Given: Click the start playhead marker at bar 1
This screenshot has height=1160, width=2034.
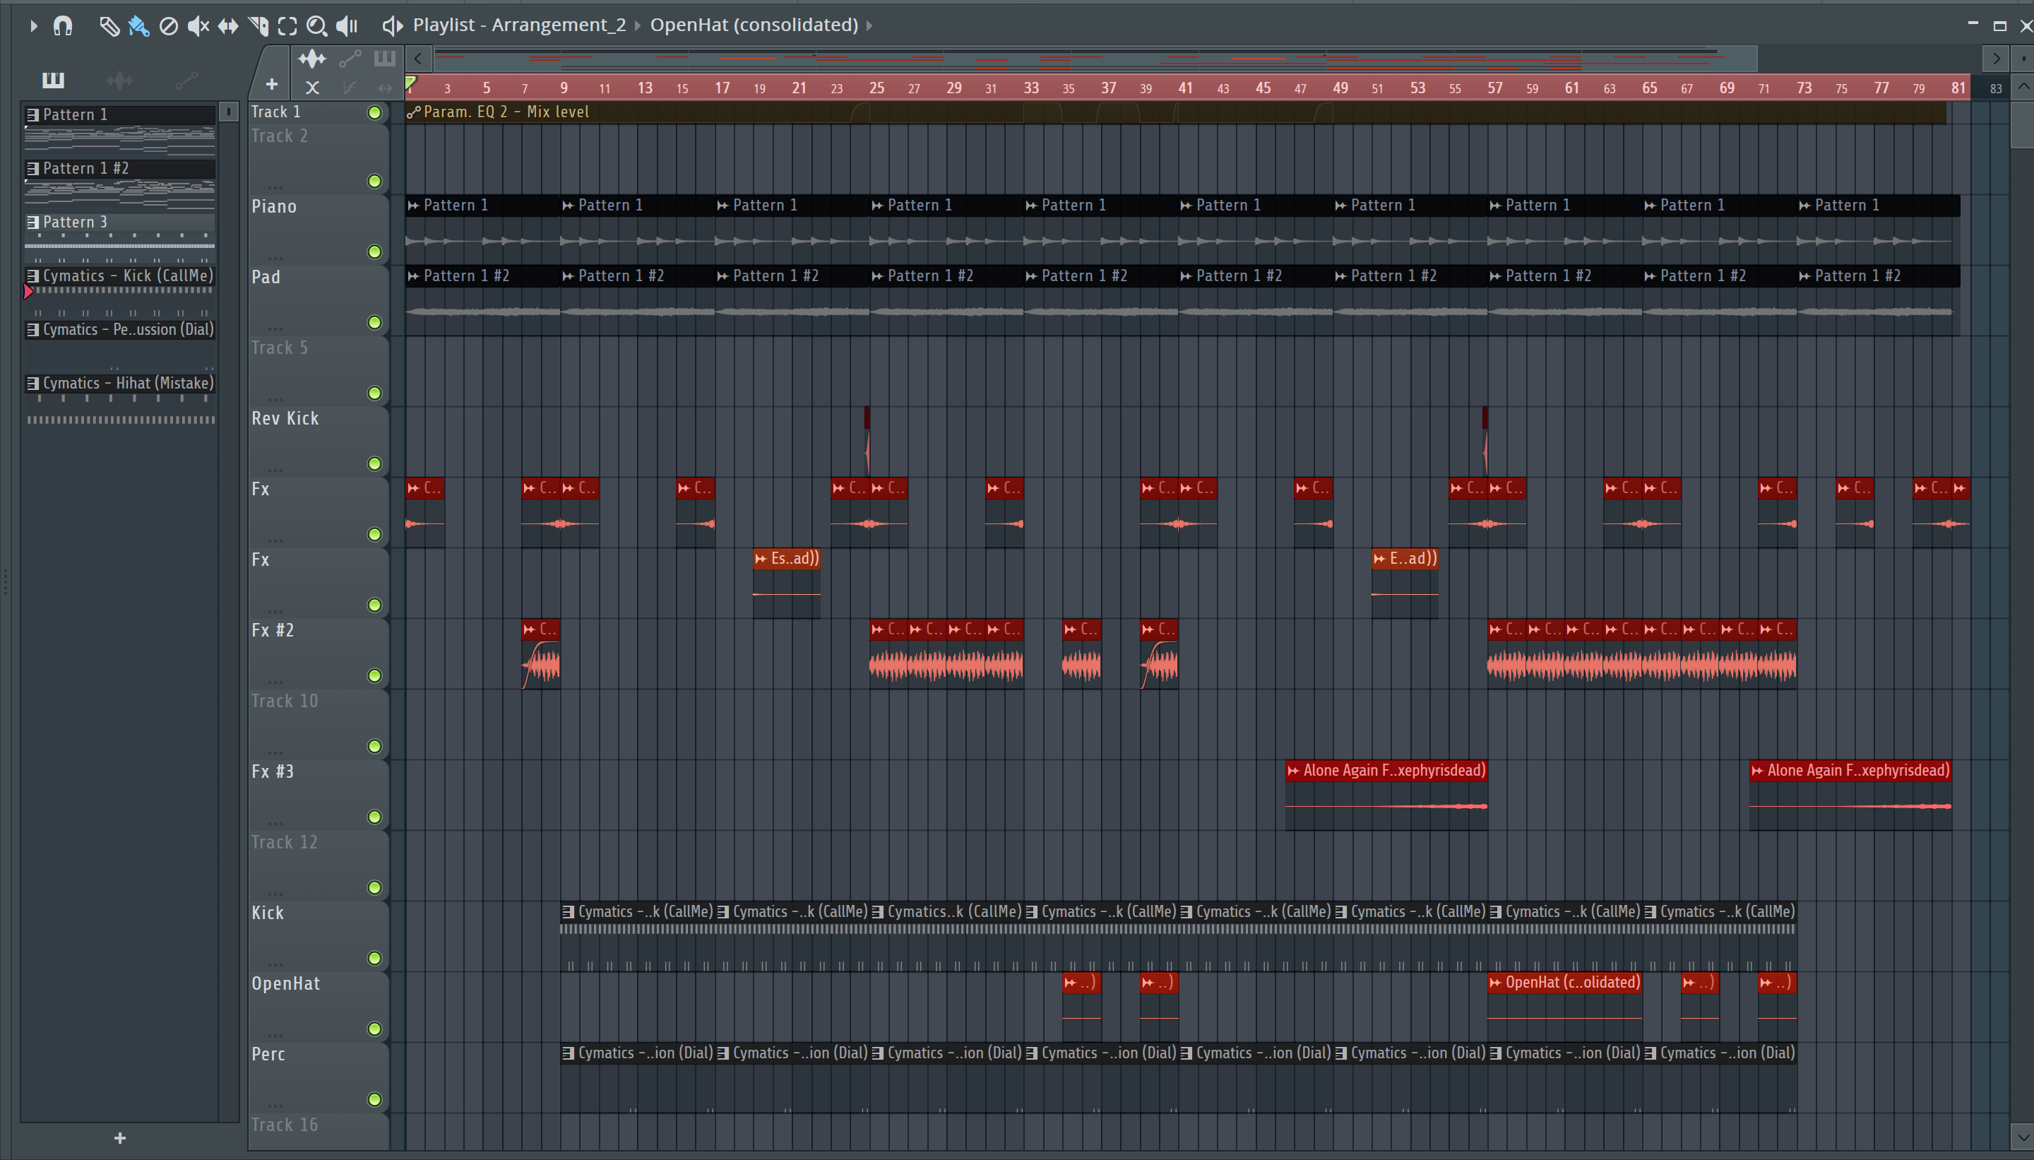Looking at the screenshot, I should [x=411, y=83].
